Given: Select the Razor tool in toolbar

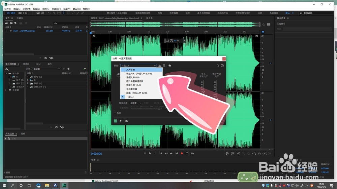Looking at the screenshot, I should (54, 13).
